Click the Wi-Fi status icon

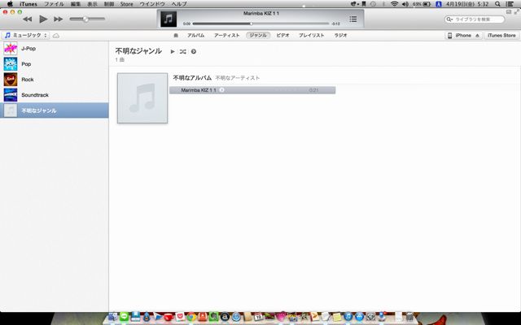(394, 4)
